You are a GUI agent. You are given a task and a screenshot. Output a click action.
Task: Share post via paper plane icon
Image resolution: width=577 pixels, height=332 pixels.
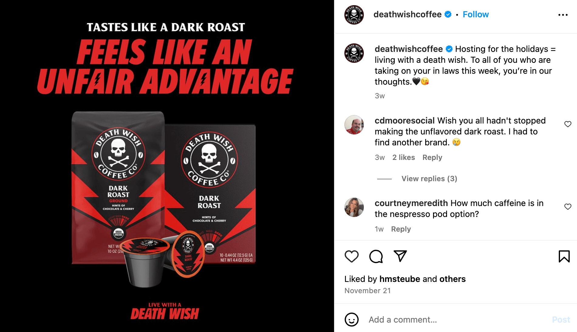(400, 256)
